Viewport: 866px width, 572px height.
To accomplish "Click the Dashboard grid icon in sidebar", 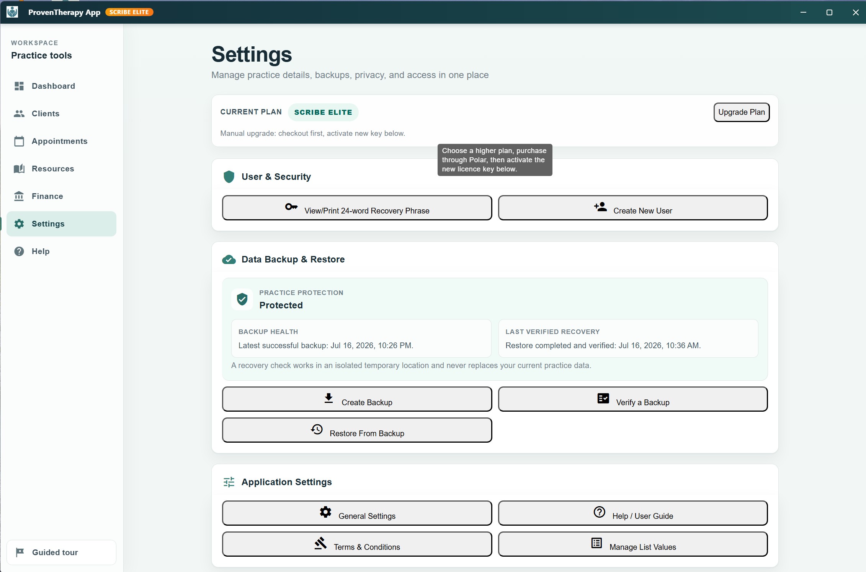I will click(x=19, y=86).
